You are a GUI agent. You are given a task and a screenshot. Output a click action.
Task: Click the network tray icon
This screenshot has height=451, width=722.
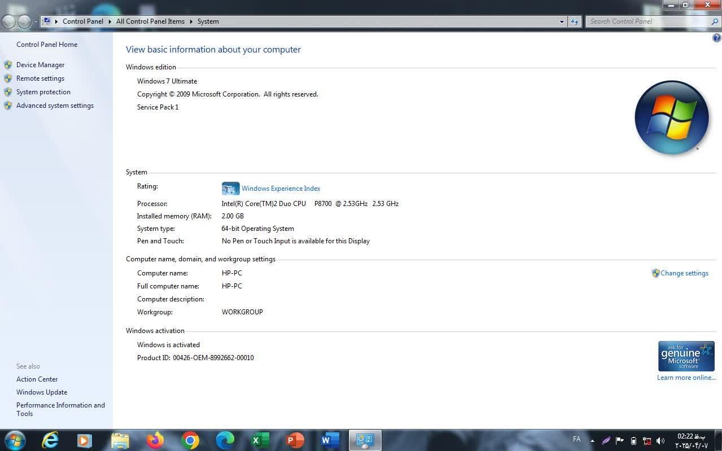(647, 441)
